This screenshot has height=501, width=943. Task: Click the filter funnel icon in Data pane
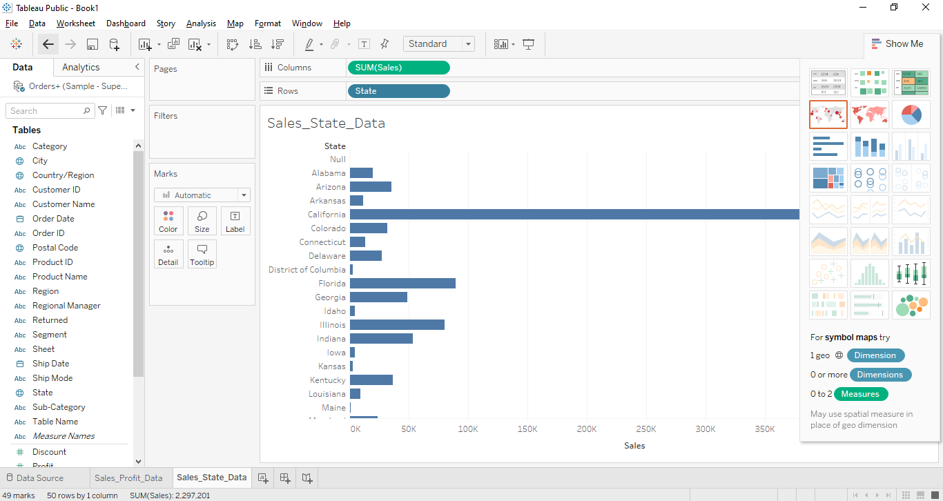(x=103, y=110)
